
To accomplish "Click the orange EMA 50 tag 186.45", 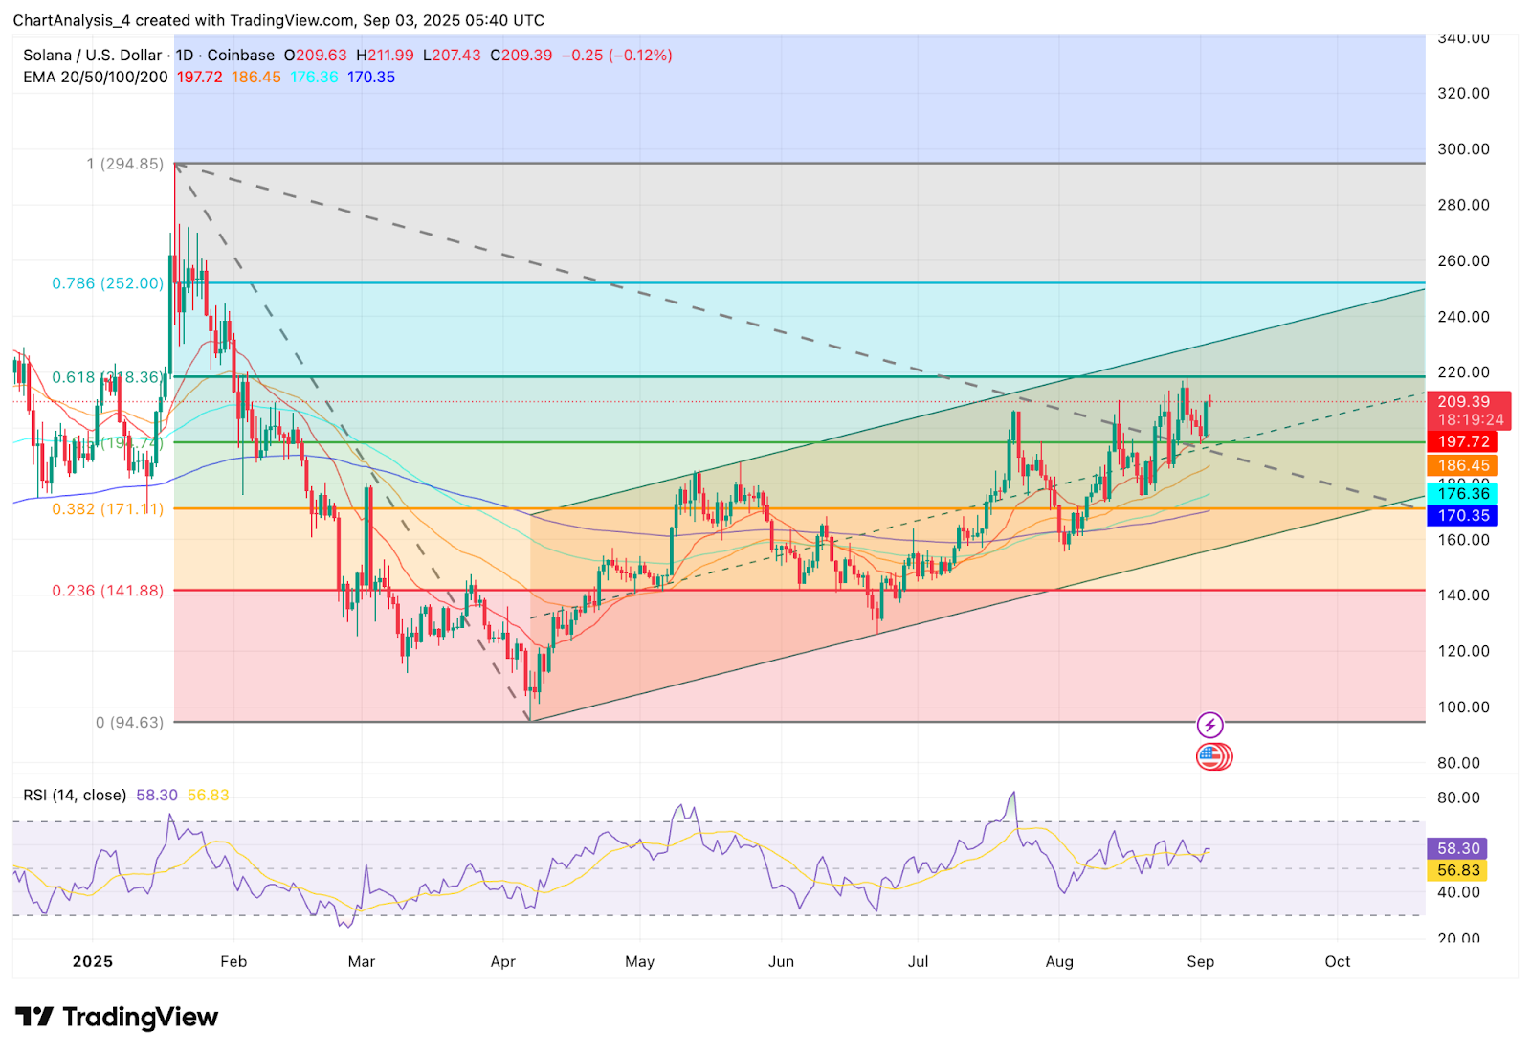I will click(x=1462, y=465).
